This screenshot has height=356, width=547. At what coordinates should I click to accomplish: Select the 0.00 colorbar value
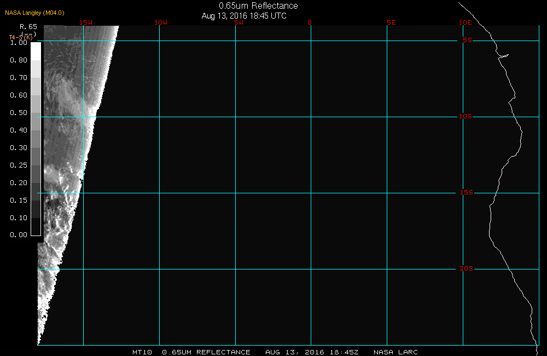[x=19, y=235]
